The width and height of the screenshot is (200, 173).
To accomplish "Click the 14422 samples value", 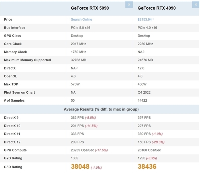I will pyautogui.click(x=142, y=100).
